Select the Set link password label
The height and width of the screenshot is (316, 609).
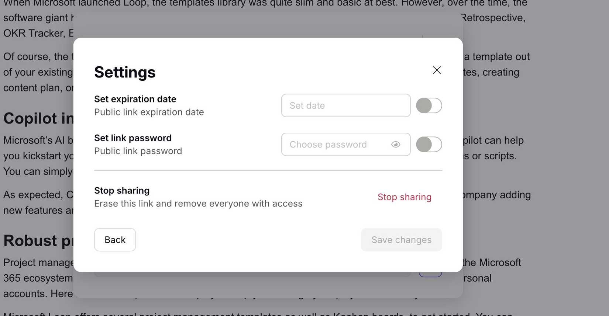click(x=133, y=138)
